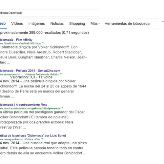Click the snippet mentioning 'Volker Schlöndorff. Con'
The height and width of the screenshot is (164, 164).
tap(43, 55)
